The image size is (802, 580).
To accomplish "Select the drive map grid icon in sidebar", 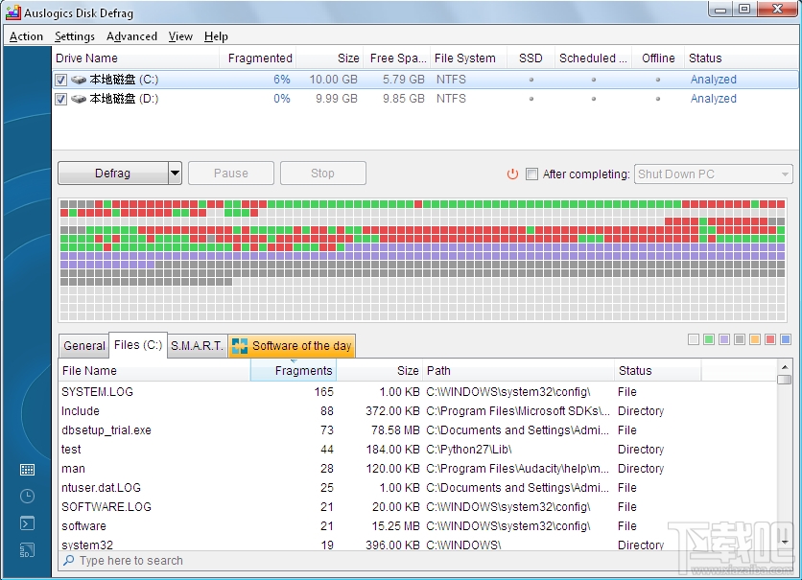I will click(27, 470).
